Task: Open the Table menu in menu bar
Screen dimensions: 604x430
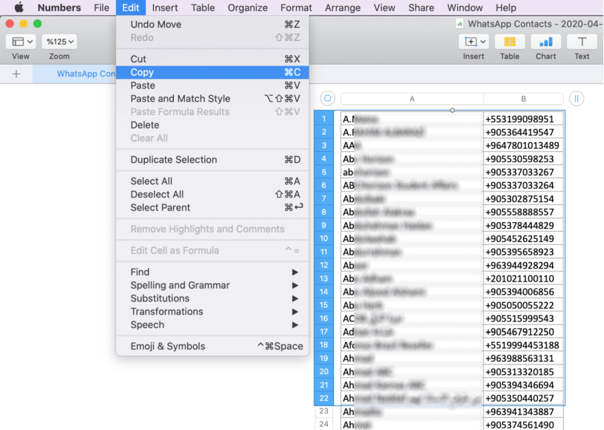Action: point(203,8)
